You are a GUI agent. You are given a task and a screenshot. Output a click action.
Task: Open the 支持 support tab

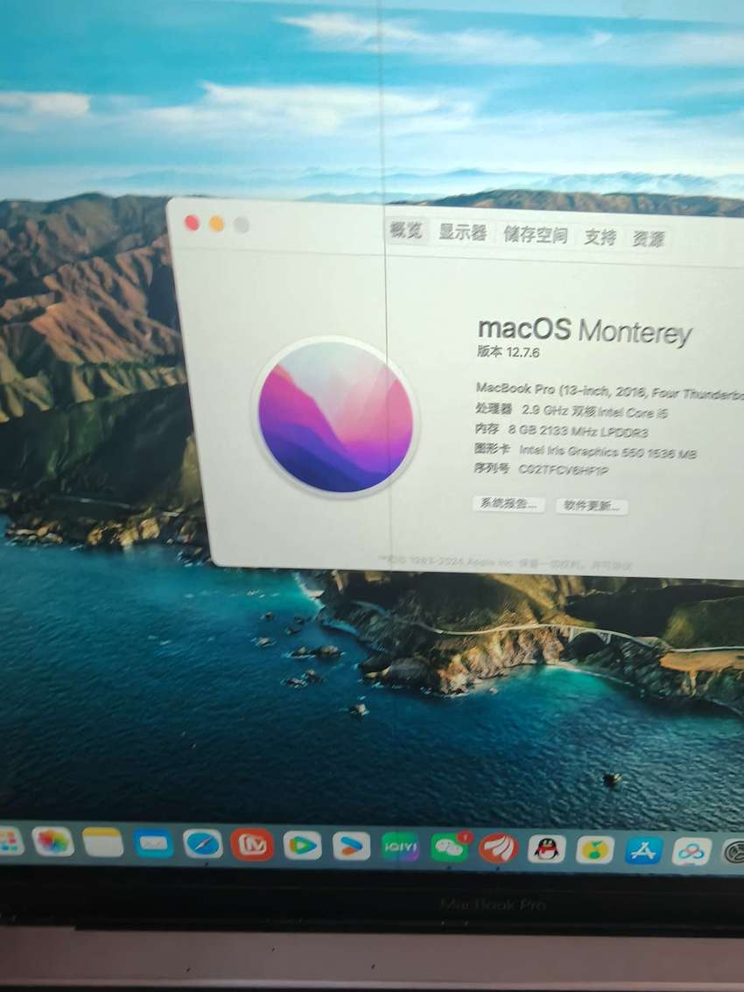(x=600, y=237)
